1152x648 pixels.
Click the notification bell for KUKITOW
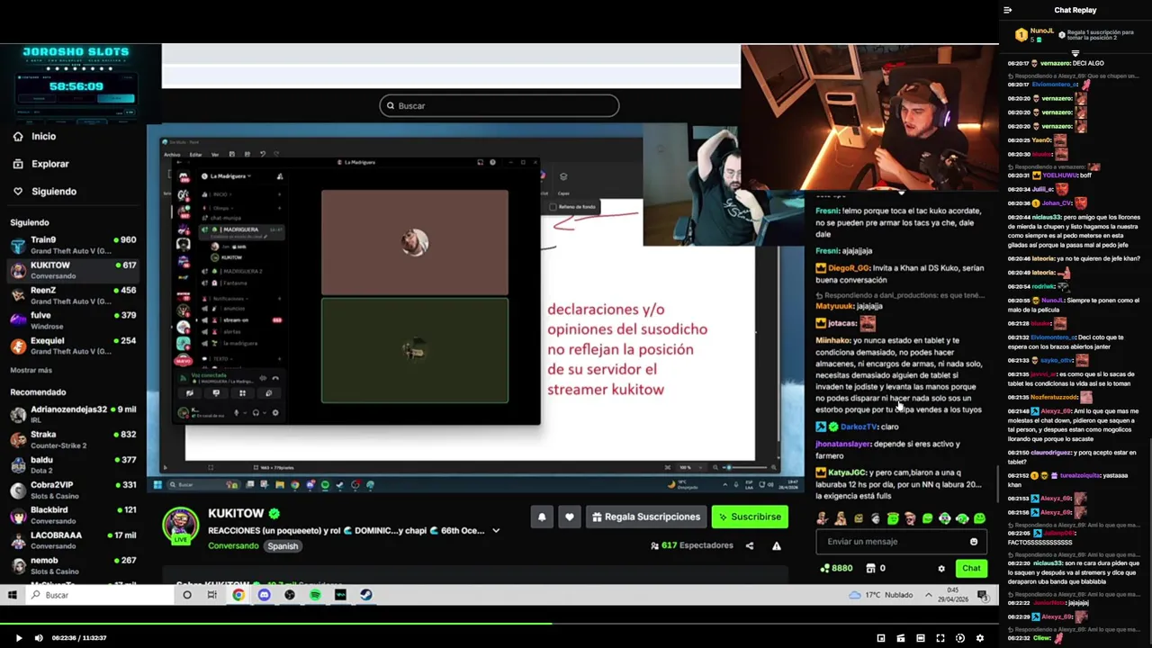(x=542, y=517)
